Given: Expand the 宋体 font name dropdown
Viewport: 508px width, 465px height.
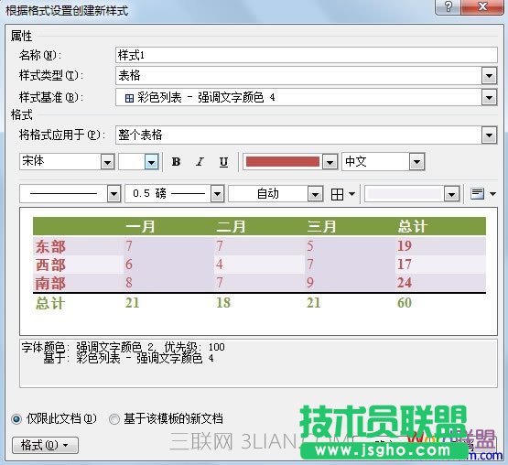Looking at the screenshot, I should pos(108,161).
